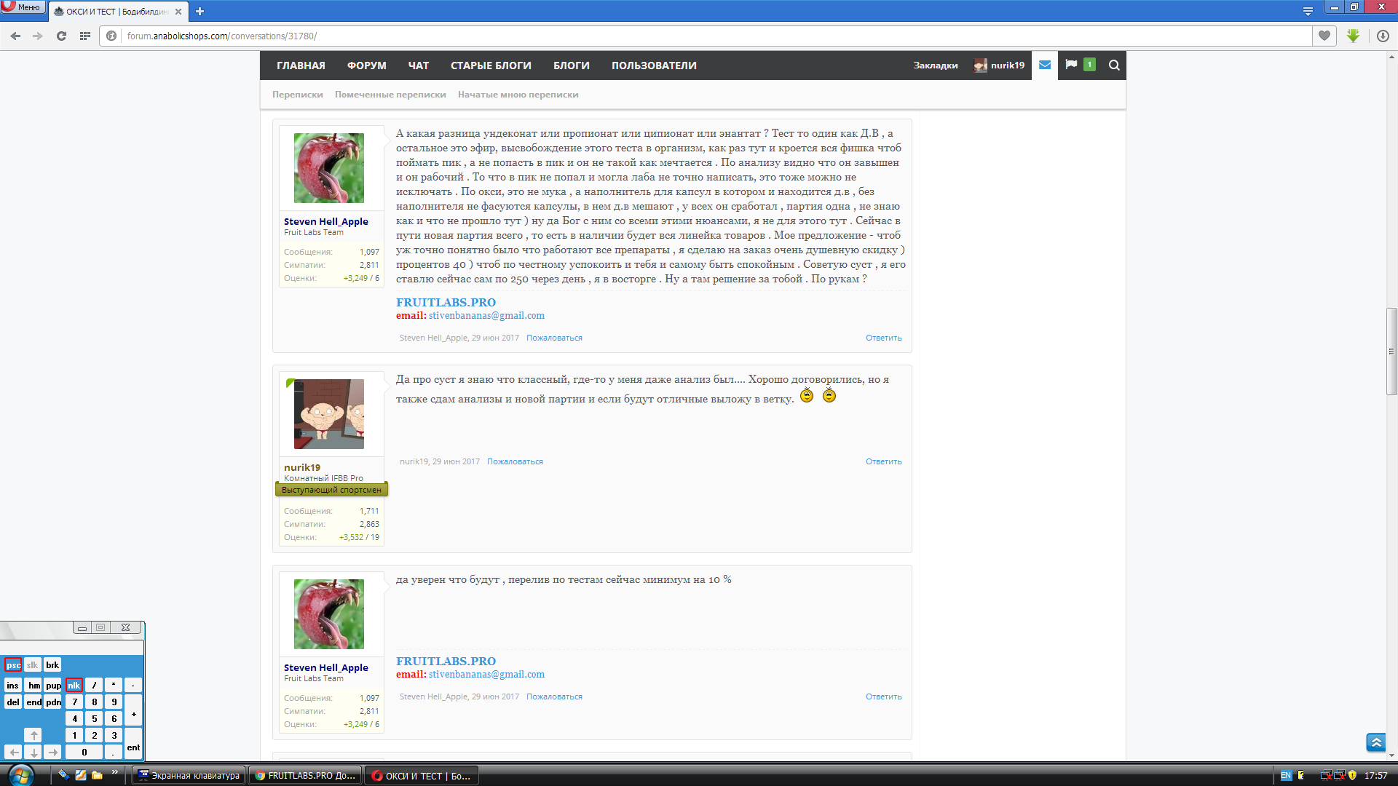The image size is (1398, 786).
Task: Click the browser address bar
Action: [x=655, y=36]
